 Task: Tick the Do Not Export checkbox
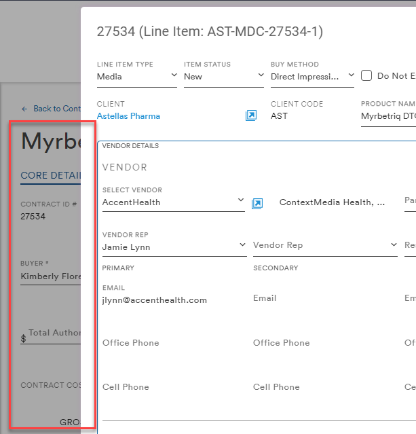pos(366,75)
